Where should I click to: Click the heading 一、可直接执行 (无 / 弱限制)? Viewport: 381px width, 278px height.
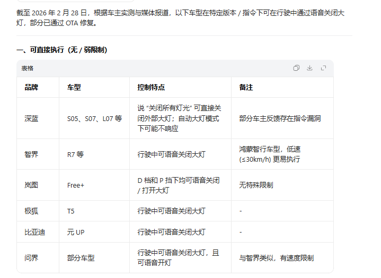[x=61, y=50]
